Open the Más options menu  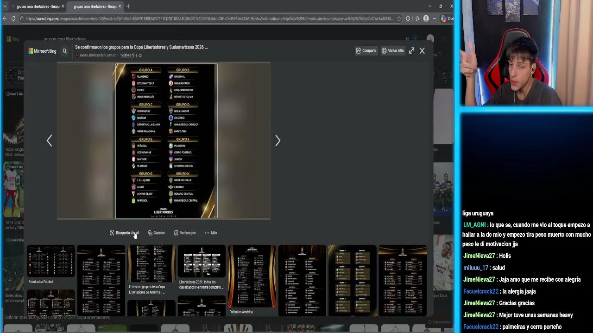click(211, 233)
